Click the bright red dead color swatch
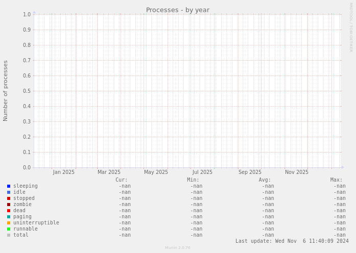This screenshot has width=356, height=253. (x=9, y=211)
